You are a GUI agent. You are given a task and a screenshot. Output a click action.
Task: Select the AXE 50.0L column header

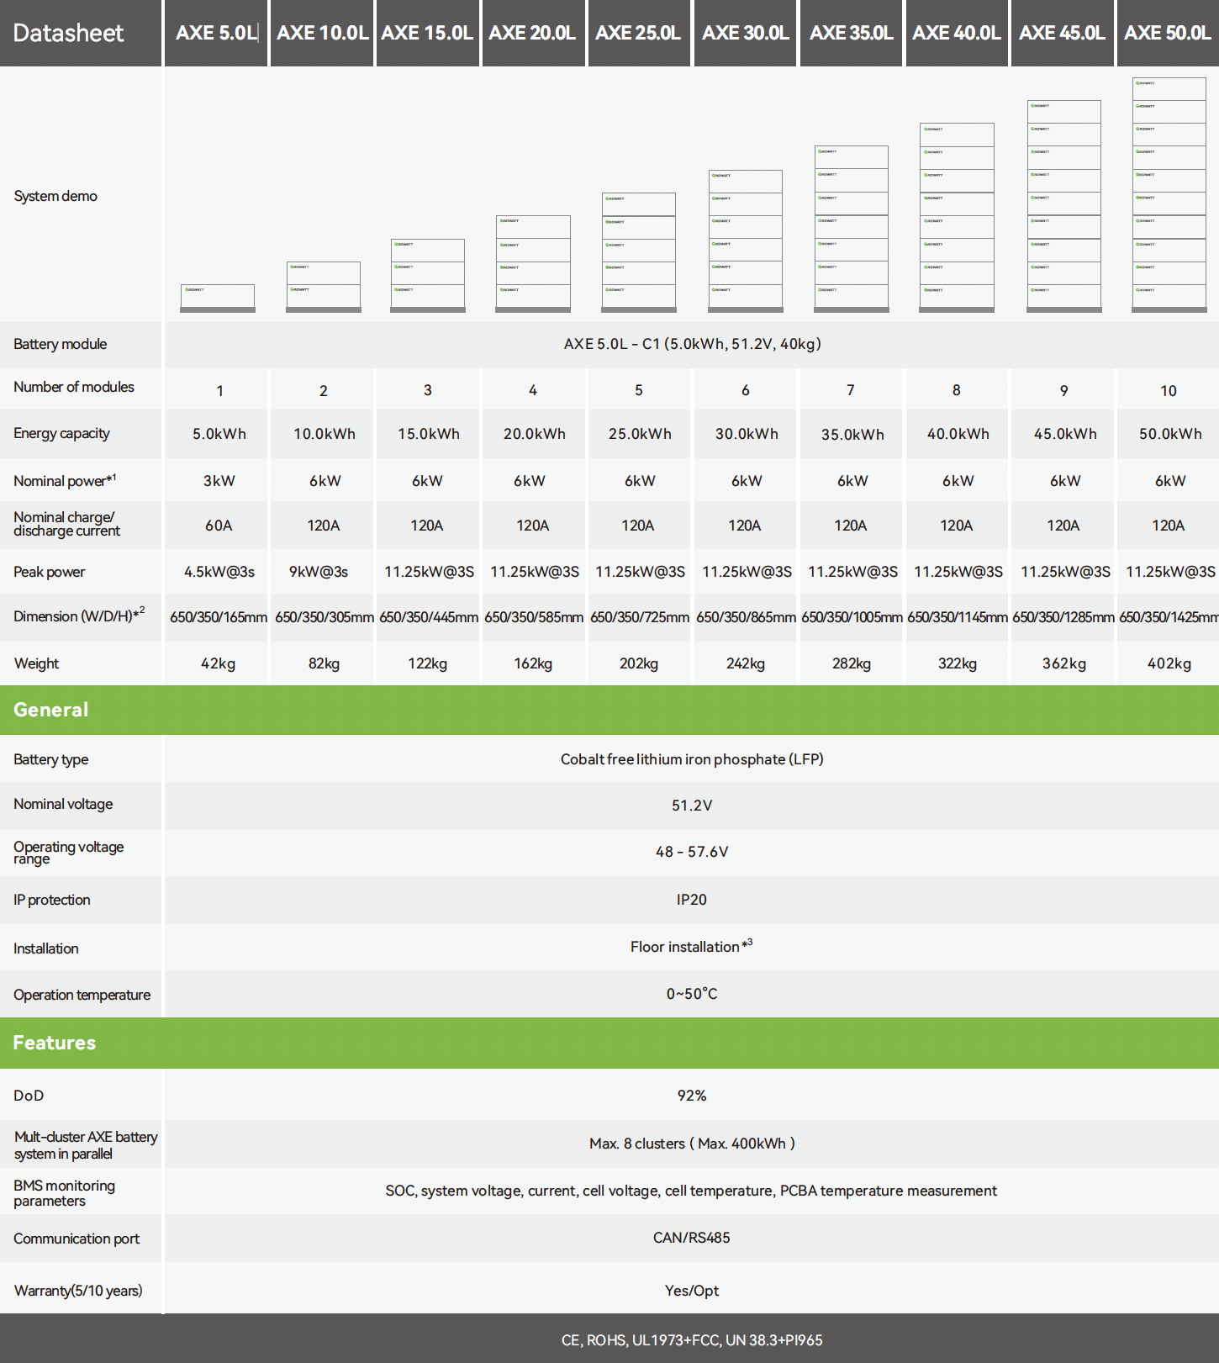pos(1169,33)
